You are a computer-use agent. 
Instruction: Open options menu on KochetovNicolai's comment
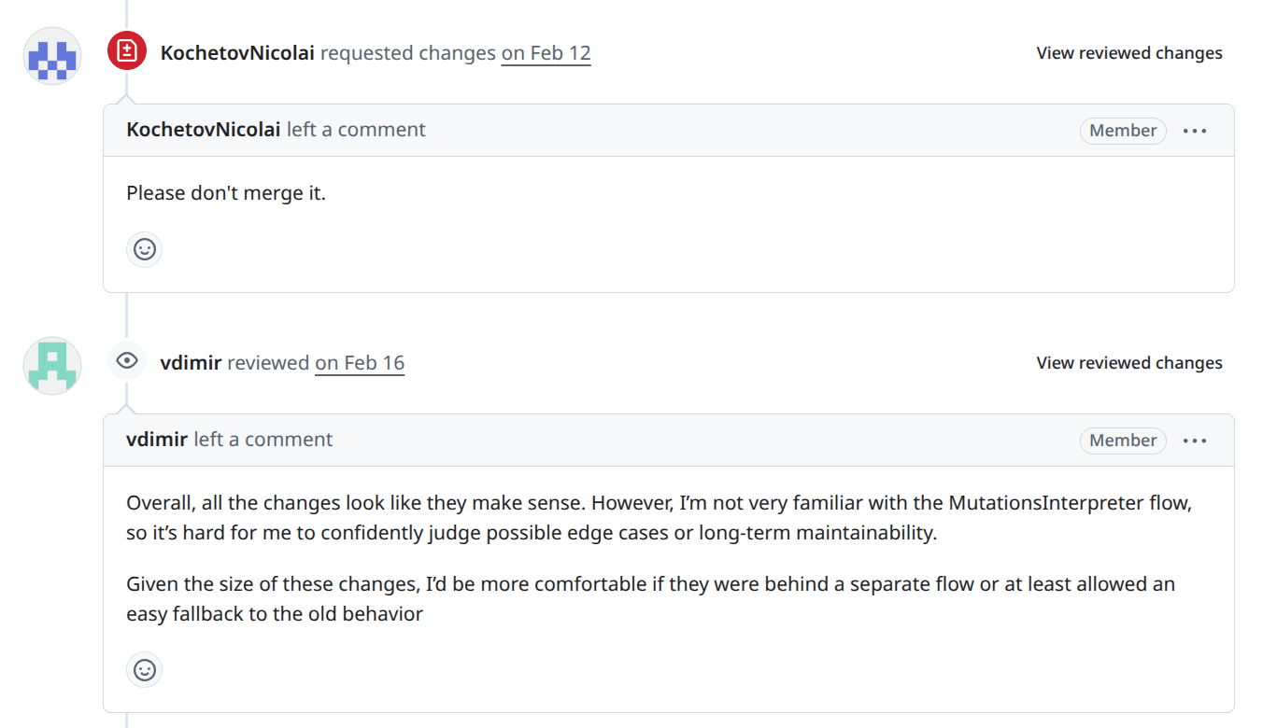(x=1195, y=131)
